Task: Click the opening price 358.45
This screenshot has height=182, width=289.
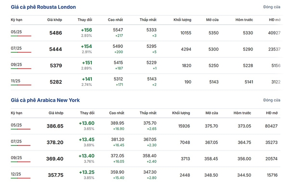Action: coord(211,159)
